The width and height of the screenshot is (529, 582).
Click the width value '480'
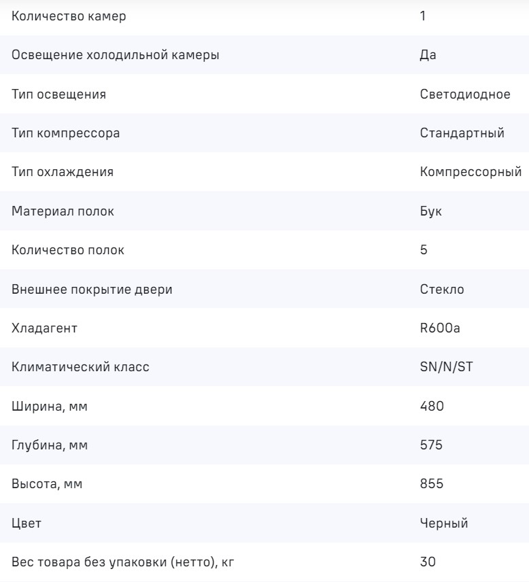(x=431, y=407)
